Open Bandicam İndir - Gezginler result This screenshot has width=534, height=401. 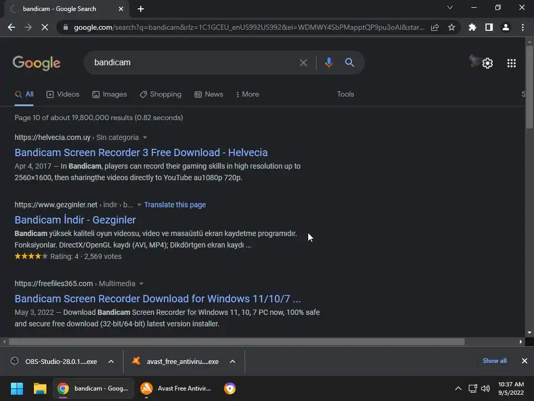[x=75, y=220]
